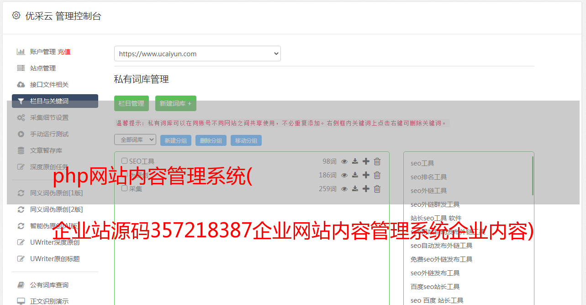Open 账户管理 in the sidebar

[x=43, y=52]
